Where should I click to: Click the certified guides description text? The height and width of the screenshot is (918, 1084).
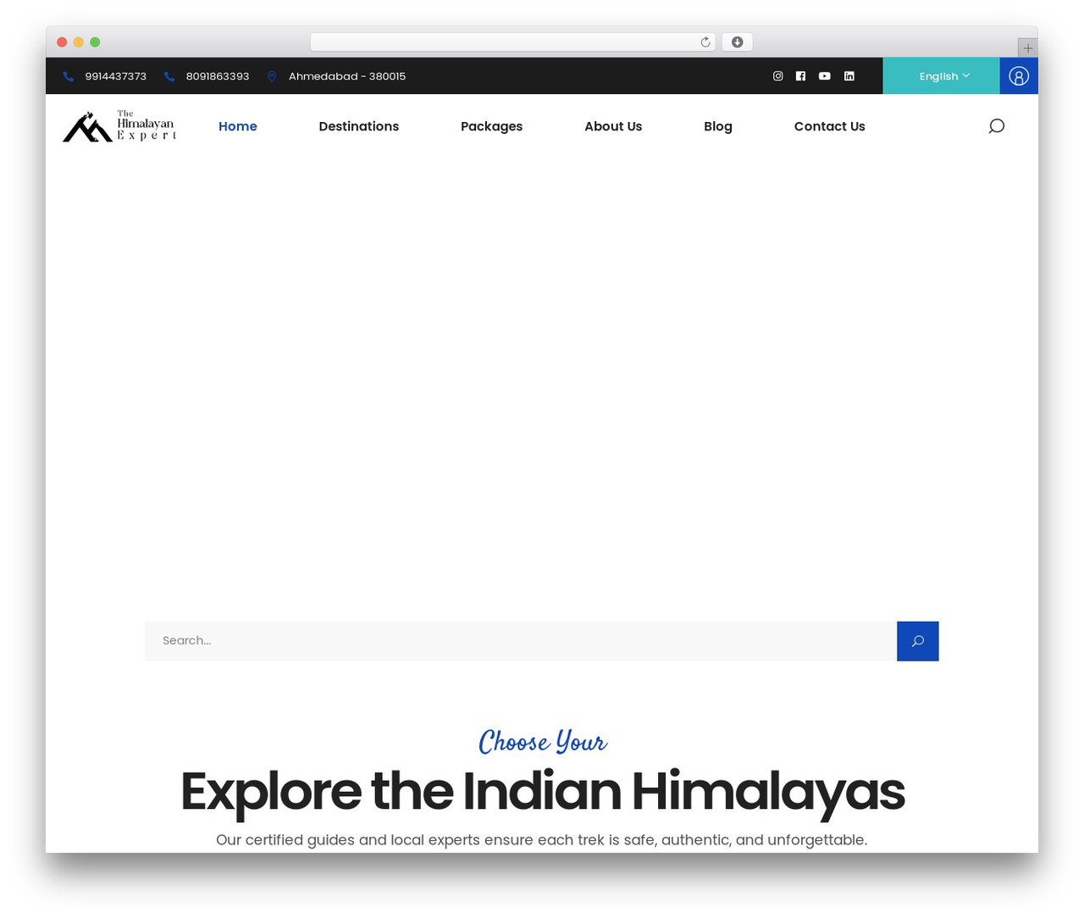click(542, 840)
